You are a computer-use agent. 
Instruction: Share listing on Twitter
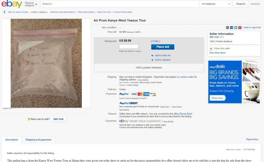coord(236,28)
